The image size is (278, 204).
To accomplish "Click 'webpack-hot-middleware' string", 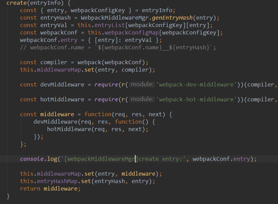I will point(196,99).
